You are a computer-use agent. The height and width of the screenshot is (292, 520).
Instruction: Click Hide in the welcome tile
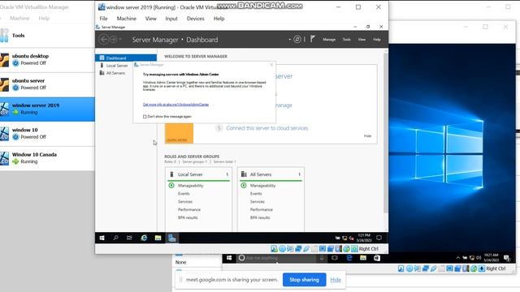coord(368,136)
